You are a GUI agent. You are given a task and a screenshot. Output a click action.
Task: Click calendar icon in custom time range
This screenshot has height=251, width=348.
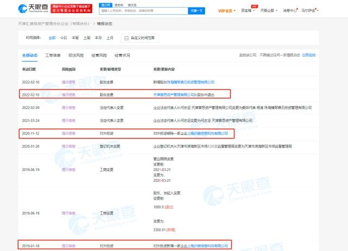click(127, 38)
